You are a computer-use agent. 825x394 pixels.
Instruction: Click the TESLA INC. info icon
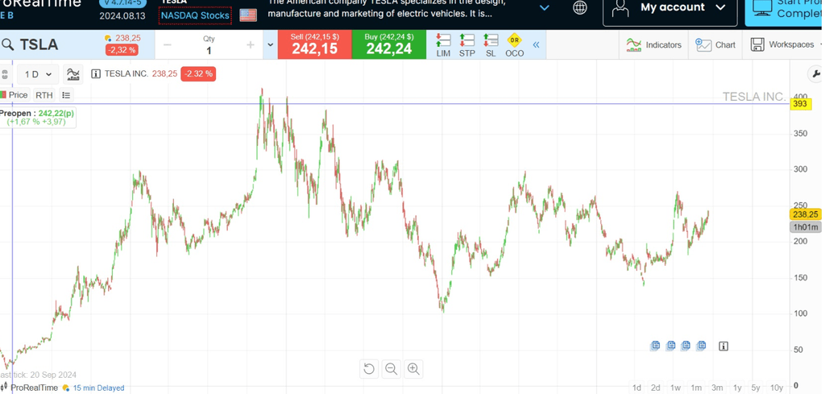pyautogui.click(x=96, y=74)
